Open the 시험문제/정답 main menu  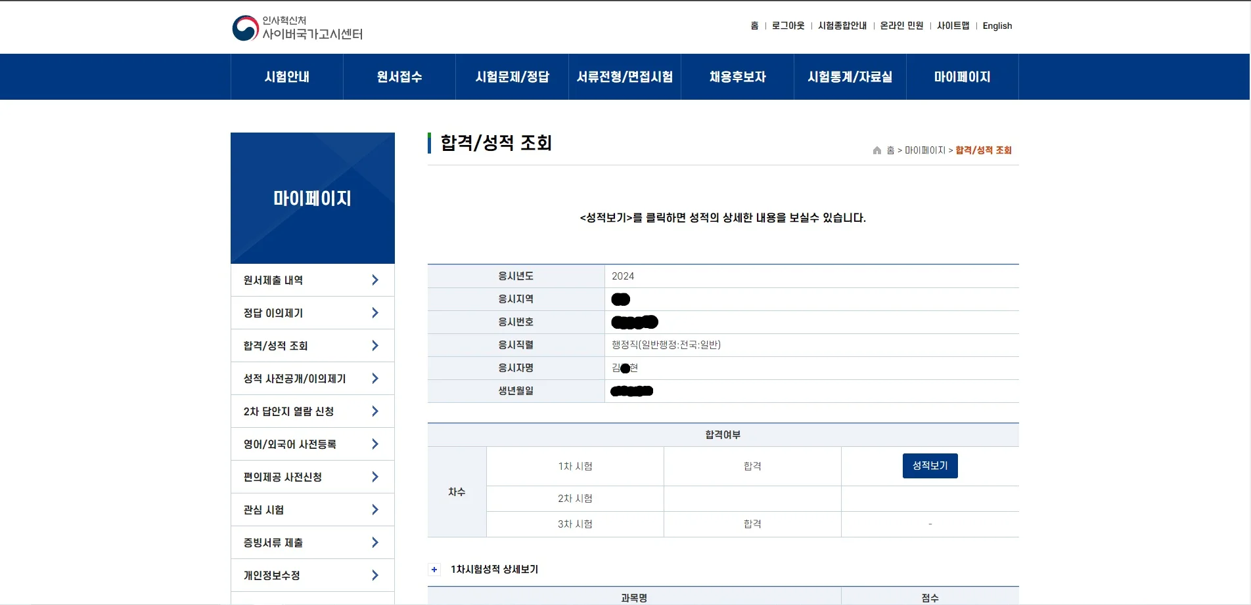tap(512, 77)
